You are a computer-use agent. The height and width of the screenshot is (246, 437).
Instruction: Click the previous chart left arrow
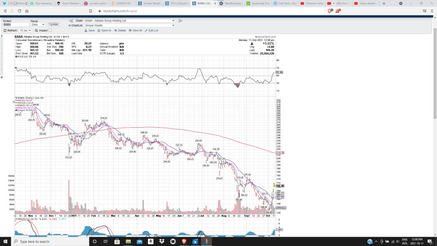coord(70,20)
